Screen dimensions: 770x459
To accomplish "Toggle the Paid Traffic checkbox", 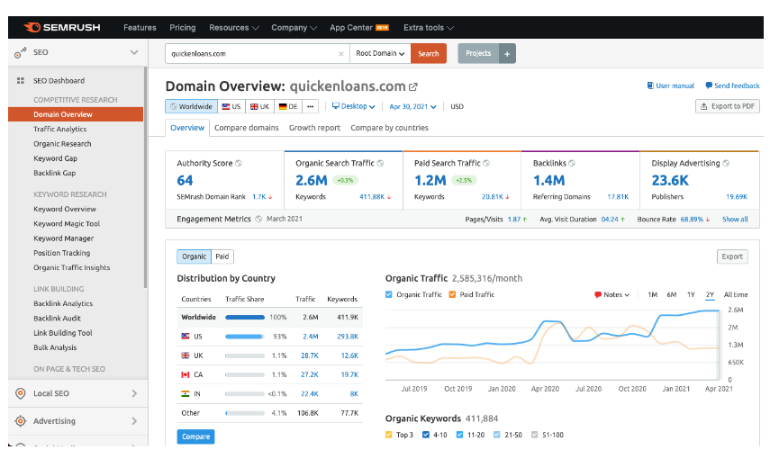I will (x=452, y=294).
